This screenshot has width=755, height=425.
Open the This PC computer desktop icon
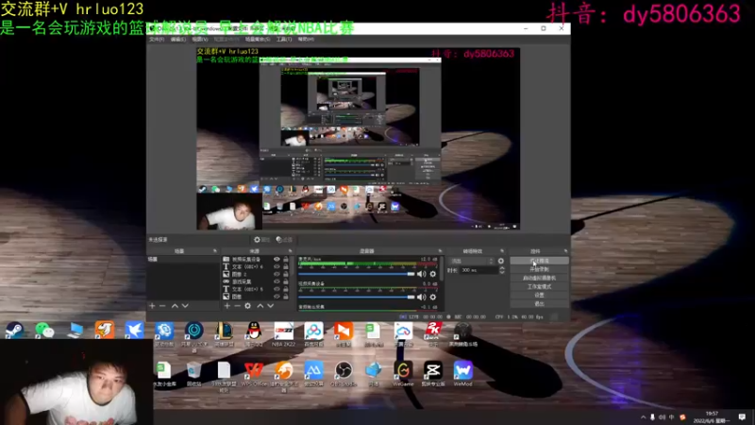[75, 331]
